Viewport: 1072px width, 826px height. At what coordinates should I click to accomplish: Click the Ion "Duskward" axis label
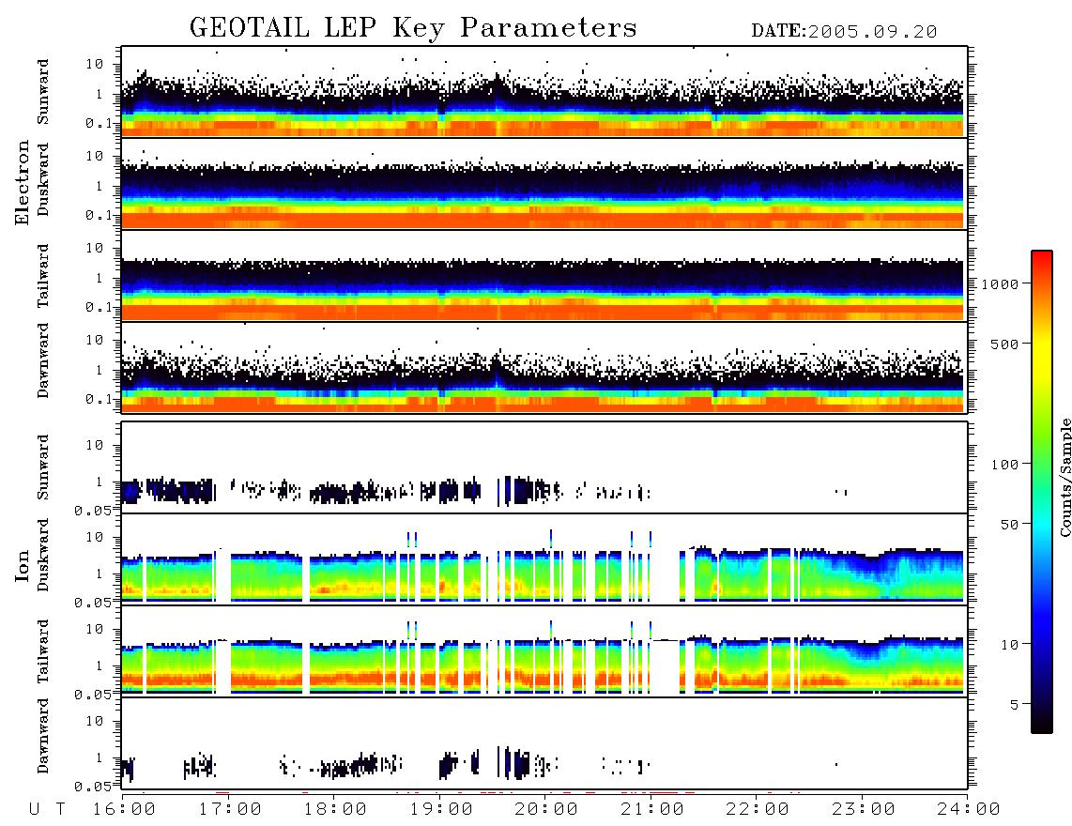[43, 555]
